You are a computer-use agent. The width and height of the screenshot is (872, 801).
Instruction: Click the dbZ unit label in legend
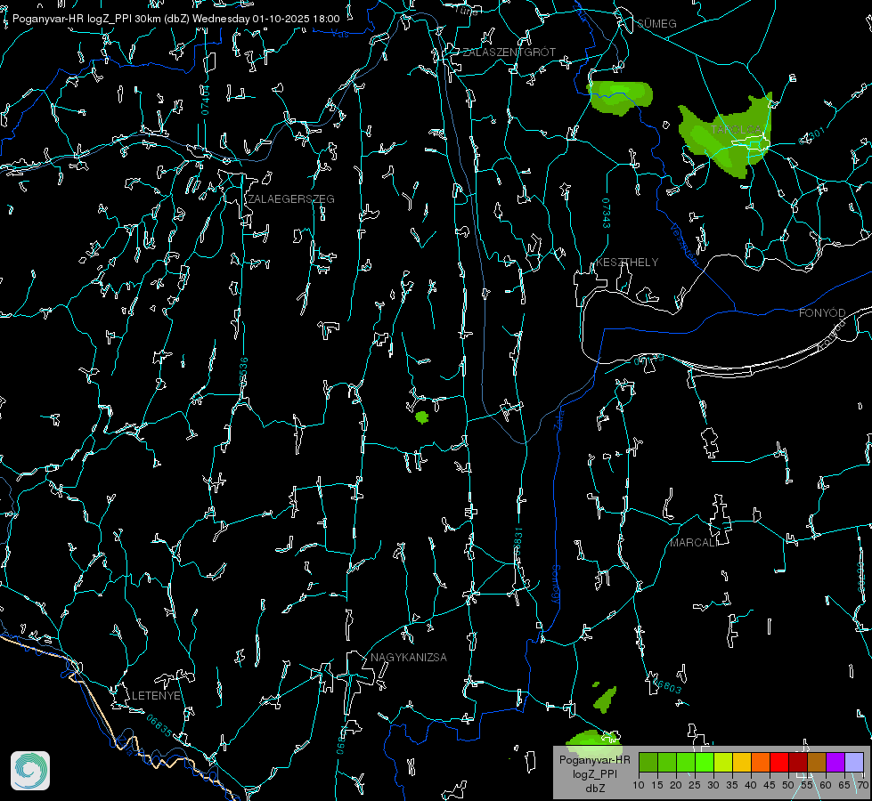(594, 789)
